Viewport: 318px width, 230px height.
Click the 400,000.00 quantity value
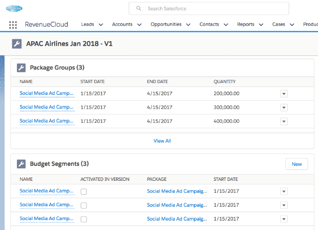coord(227,121)
